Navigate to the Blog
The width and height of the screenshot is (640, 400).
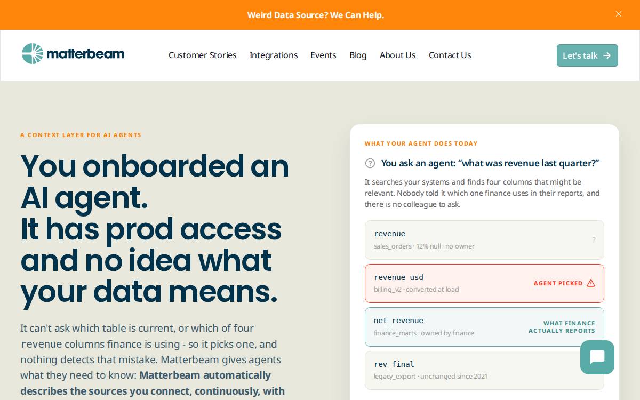point(358,55)
